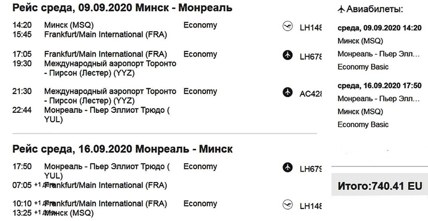Click the airline icon beside flight LH678

pyautogui.click(x=287, y=55)
